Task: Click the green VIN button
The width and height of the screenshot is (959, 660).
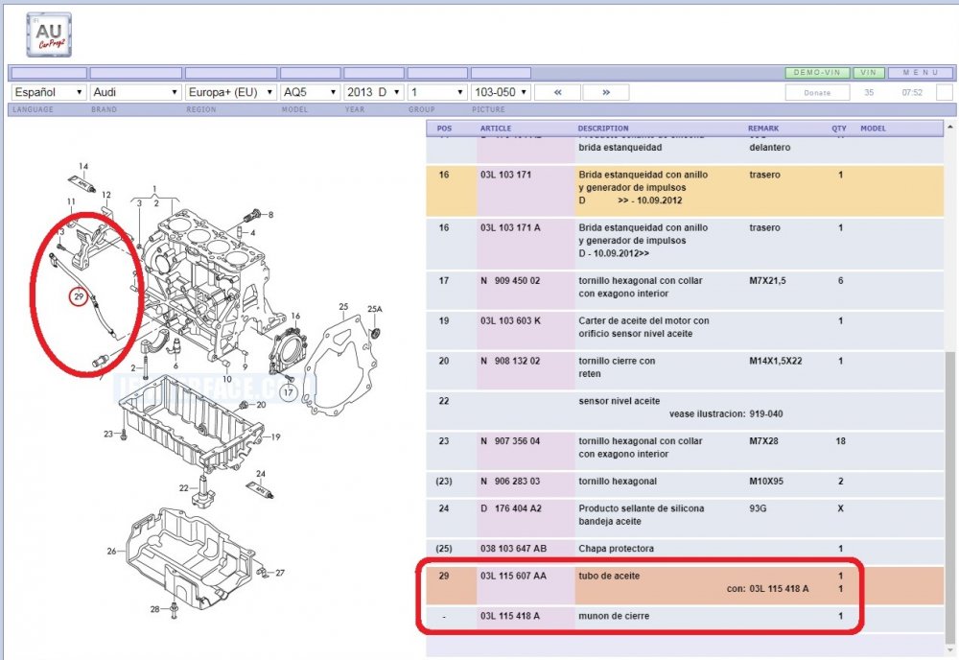Action: click(869, 73)
